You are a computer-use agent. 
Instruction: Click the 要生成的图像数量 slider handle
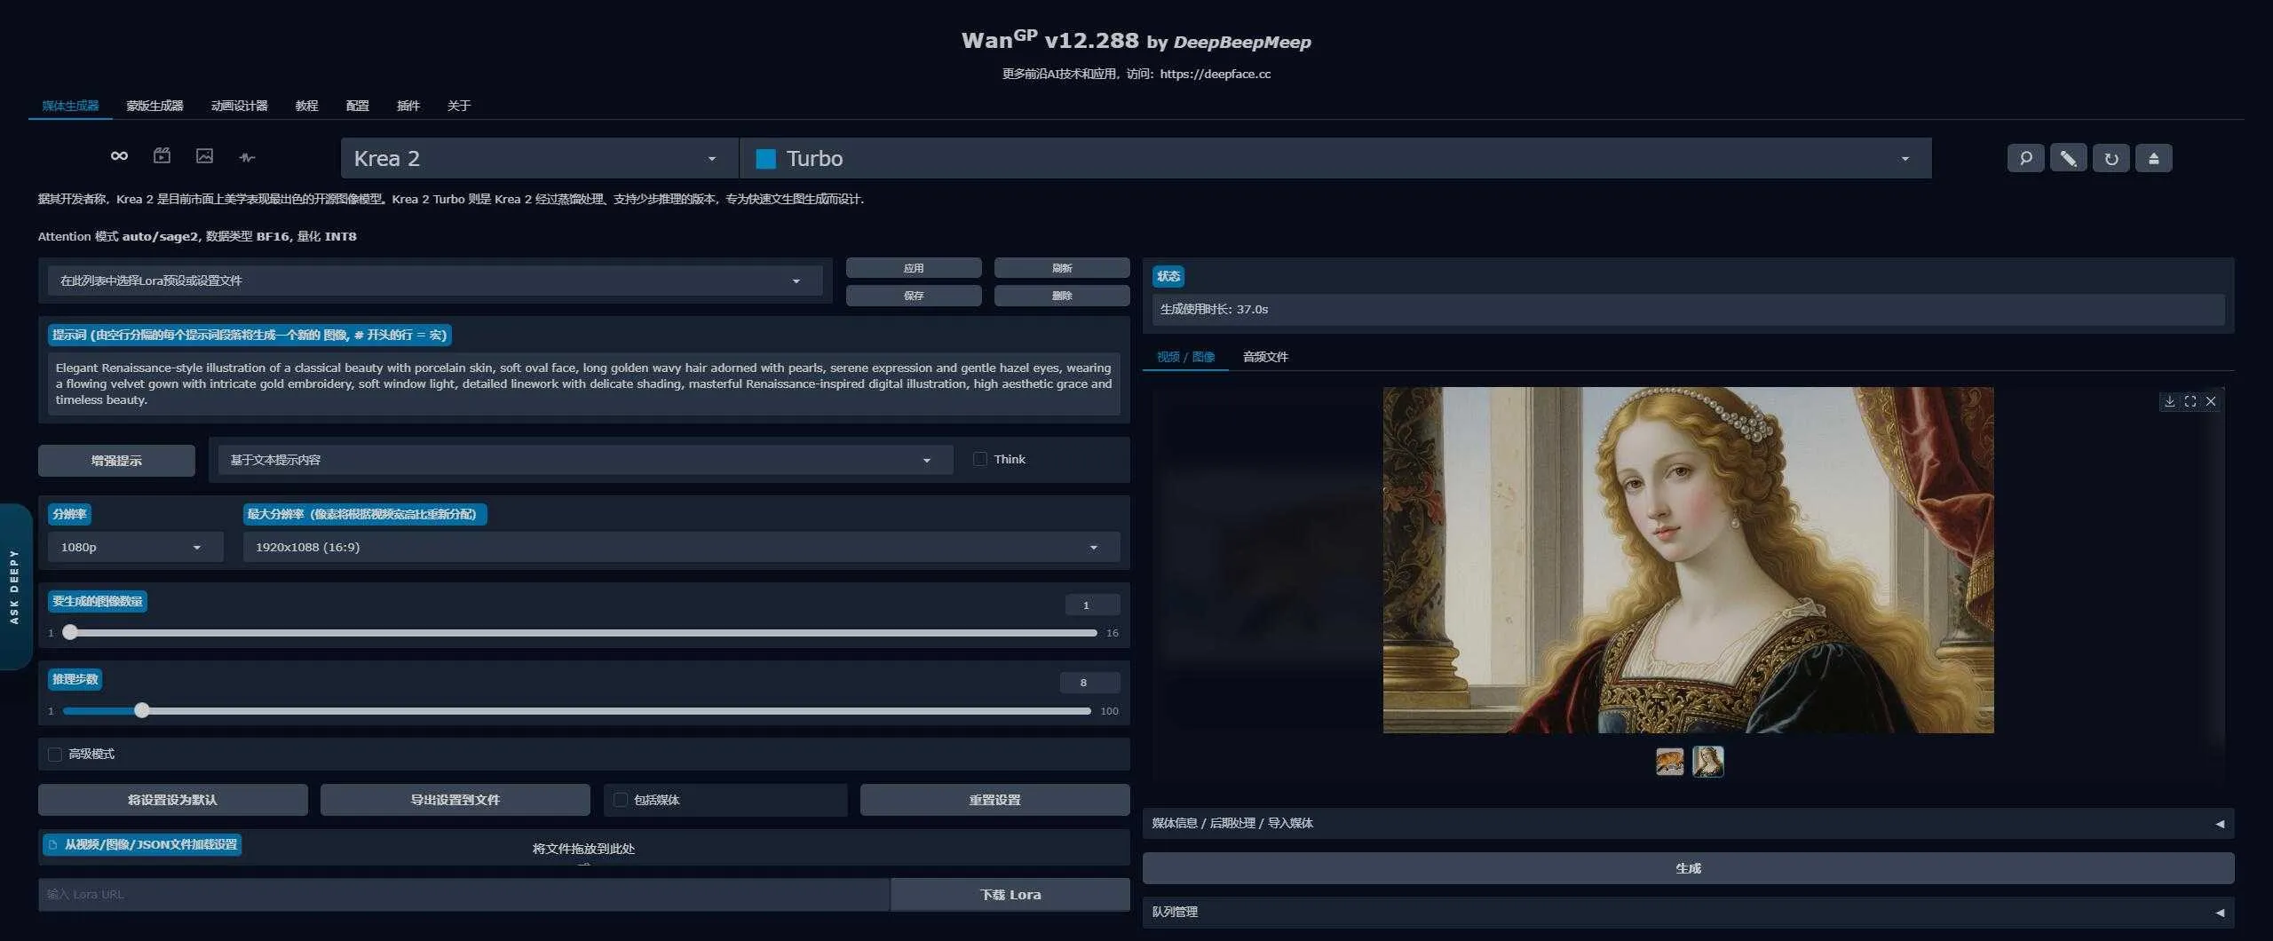[x=70, y=633]
